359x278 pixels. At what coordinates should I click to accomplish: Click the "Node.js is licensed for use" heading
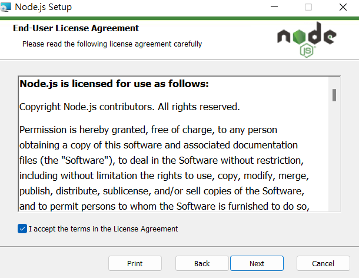[114, 84]
